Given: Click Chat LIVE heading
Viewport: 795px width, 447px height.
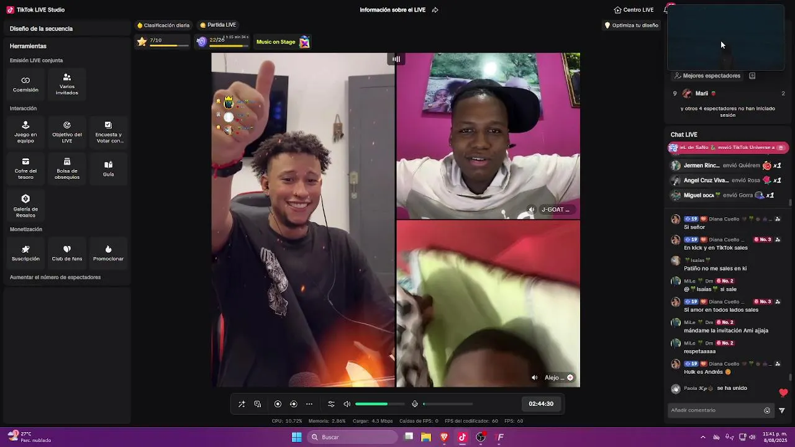Looking at the screenshot, I should [684, 135].
